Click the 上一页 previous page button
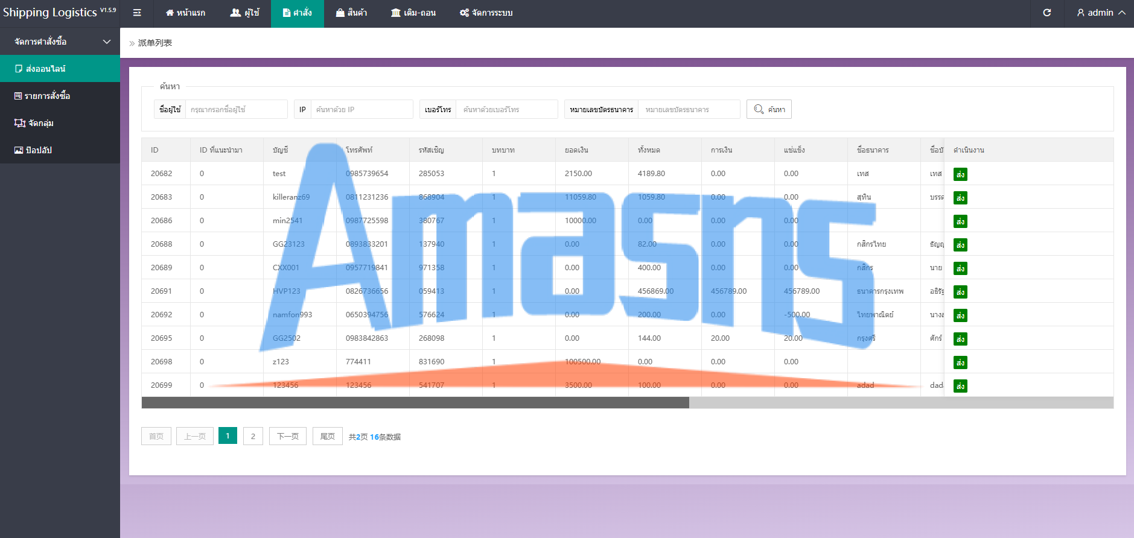 [x=195, y=436]
